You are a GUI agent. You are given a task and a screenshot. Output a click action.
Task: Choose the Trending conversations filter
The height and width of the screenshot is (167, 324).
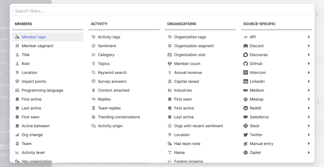click(119, 117)
